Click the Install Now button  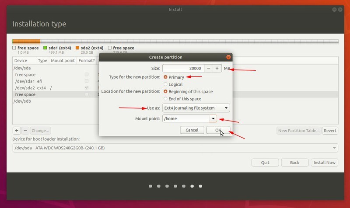324,162
